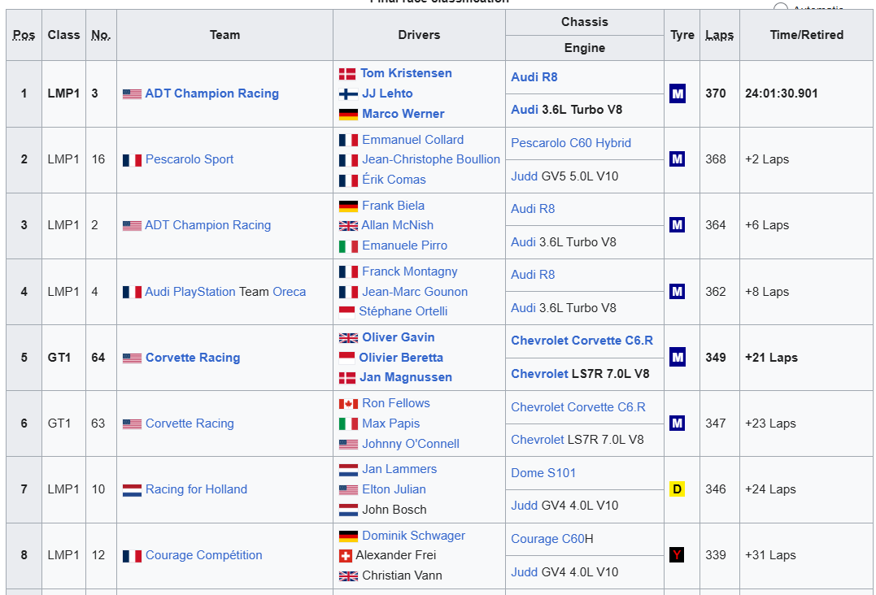Viewport: 876px width, 595px height.
Task: Click the Laps column header
Action: 719,35
